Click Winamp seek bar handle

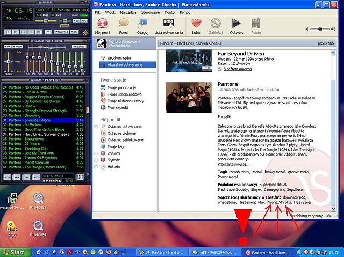click(64, 25)
